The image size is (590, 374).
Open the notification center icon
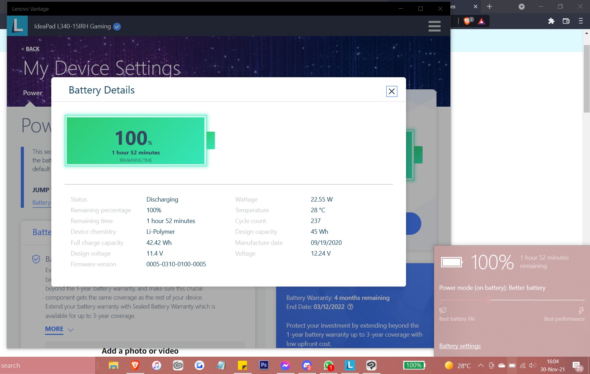coord(577,366)
